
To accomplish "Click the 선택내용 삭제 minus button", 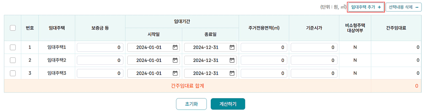I will point(403,7).
